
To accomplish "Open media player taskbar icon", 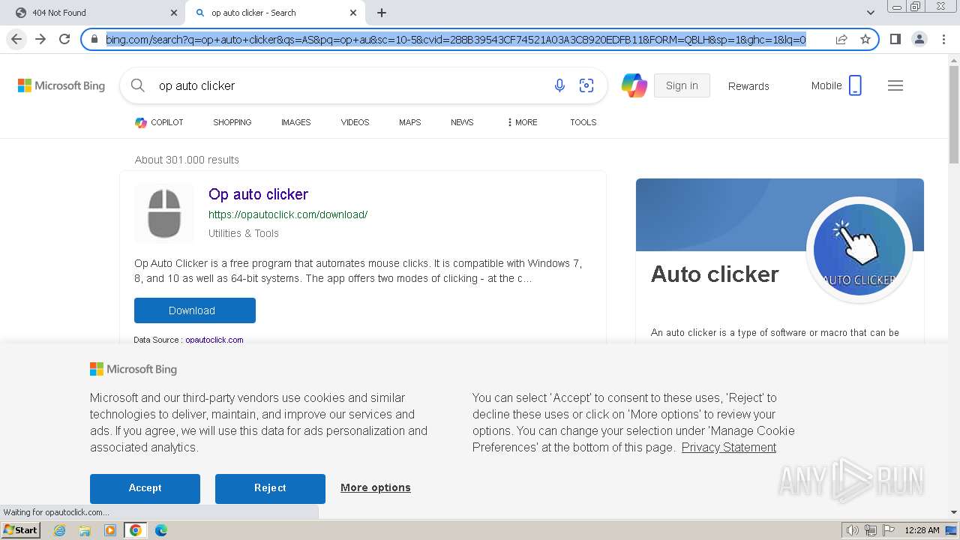I will coord(110,530).
